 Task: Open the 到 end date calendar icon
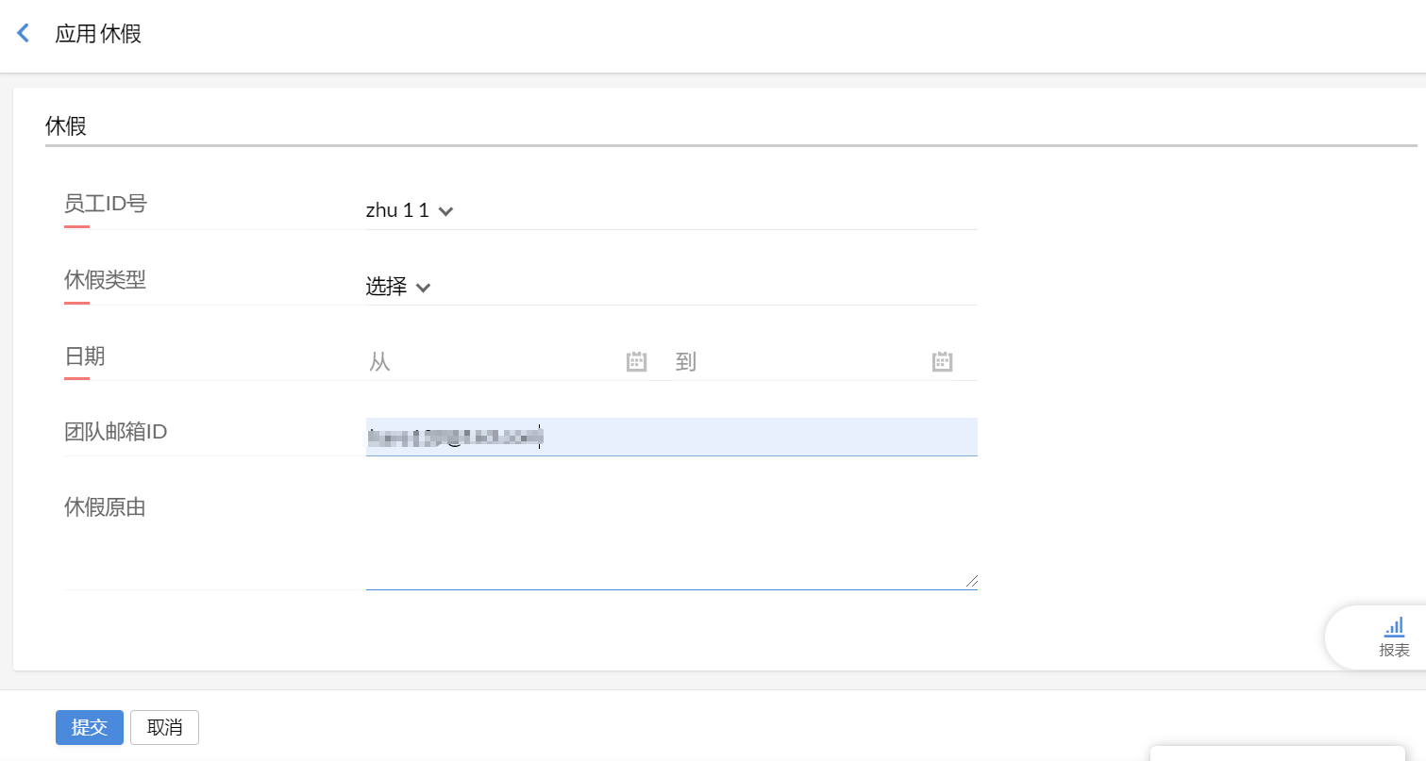942,362
